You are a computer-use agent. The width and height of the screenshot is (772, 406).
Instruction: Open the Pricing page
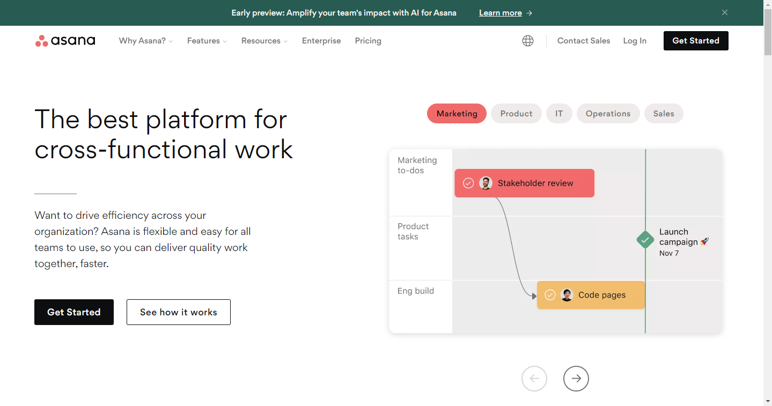tap(368, 41)
